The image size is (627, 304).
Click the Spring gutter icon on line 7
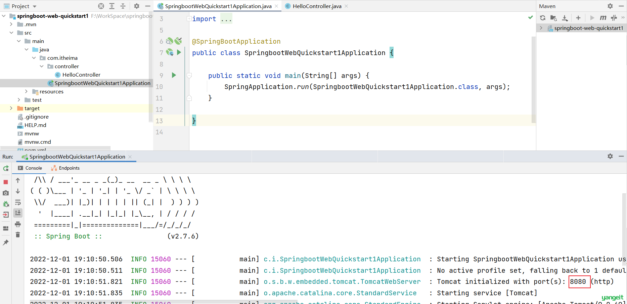point(170,52)
